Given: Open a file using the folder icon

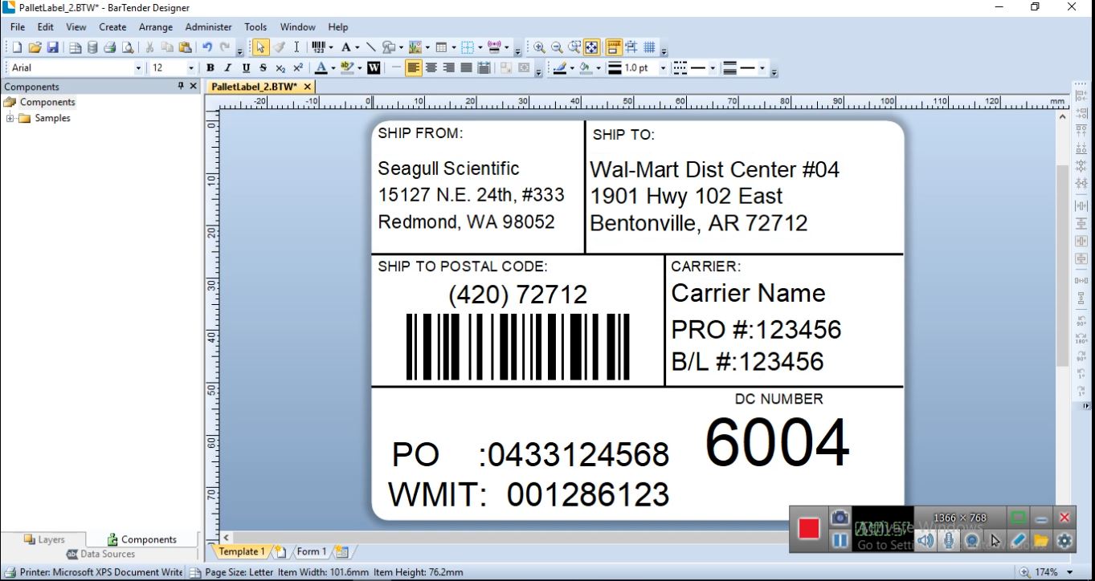Looking at the screenshot, I should pos(35,47).
